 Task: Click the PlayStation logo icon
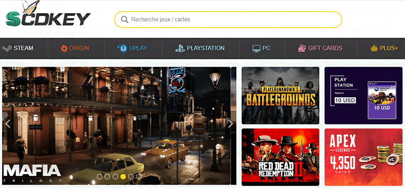180,48
